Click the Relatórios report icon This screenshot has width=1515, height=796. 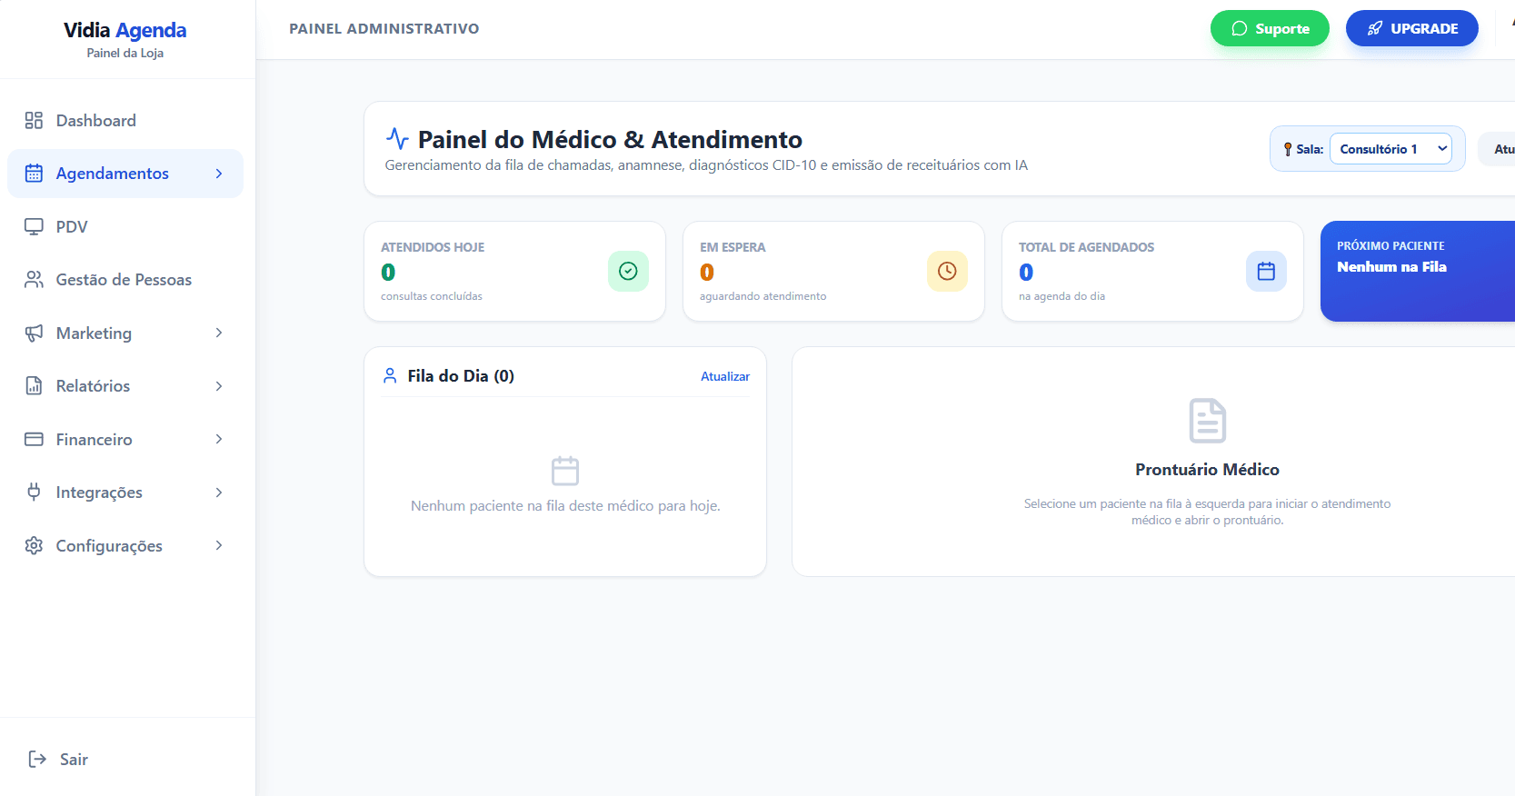[34, 386]
